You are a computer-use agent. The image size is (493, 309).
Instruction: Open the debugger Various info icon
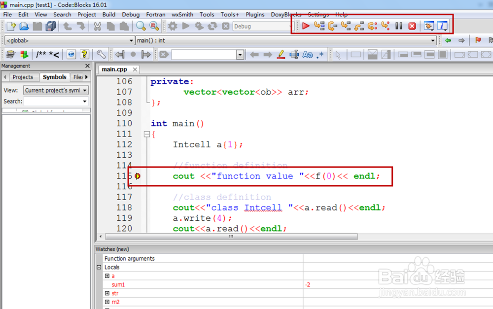(442, 26)
